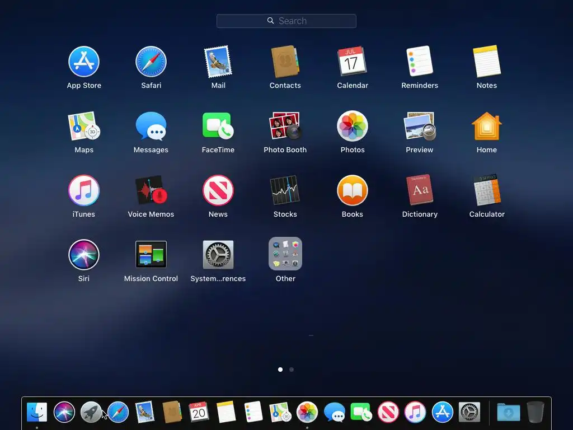Click Finder in the Dock
This screenshot has height=430, width=573.
[x=37, y=412]
